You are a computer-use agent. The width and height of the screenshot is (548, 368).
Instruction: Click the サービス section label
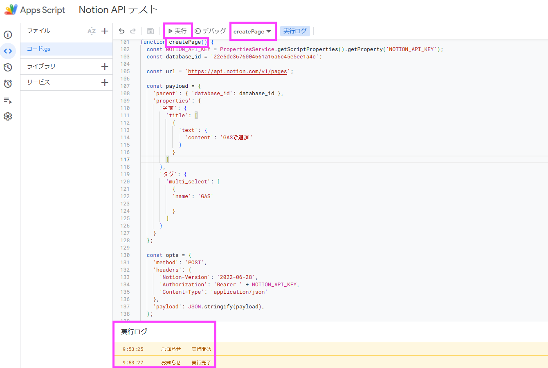tap(38, 83)
